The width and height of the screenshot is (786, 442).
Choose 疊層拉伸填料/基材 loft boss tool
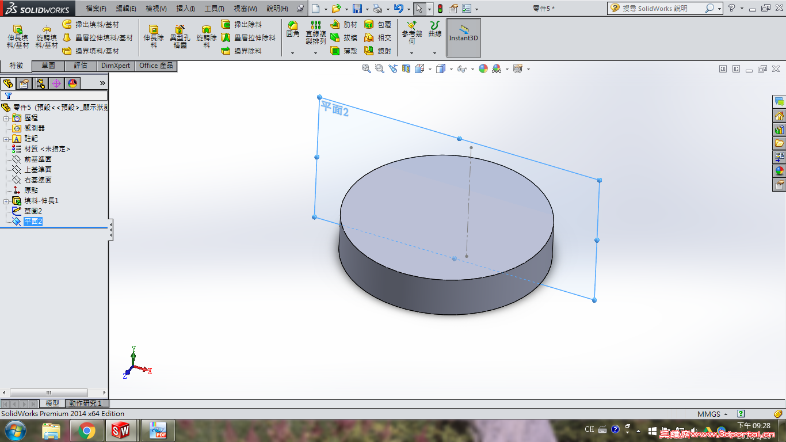click(97, 38)
